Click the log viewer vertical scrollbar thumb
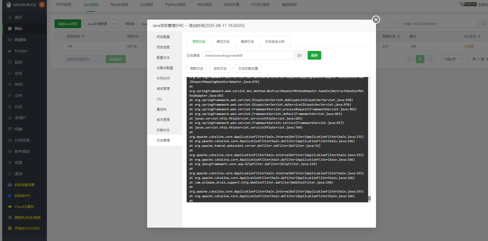Screen dimensions: 488x241 pyautogui.click(x=369, y=199)
